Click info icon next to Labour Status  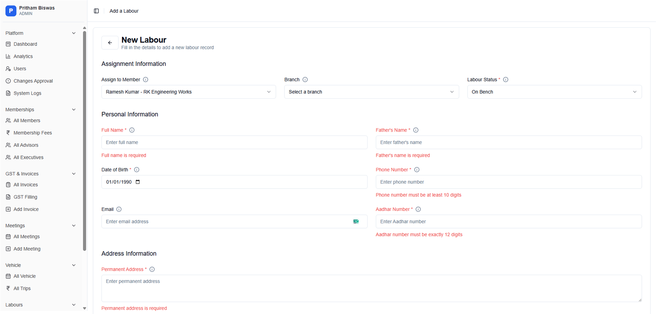506,80
